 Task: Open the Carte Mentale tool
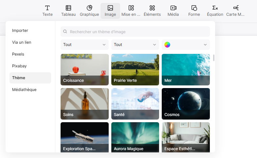tap(236, 11)
